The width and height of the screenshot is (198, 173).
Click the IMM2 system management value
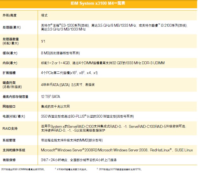72,140
